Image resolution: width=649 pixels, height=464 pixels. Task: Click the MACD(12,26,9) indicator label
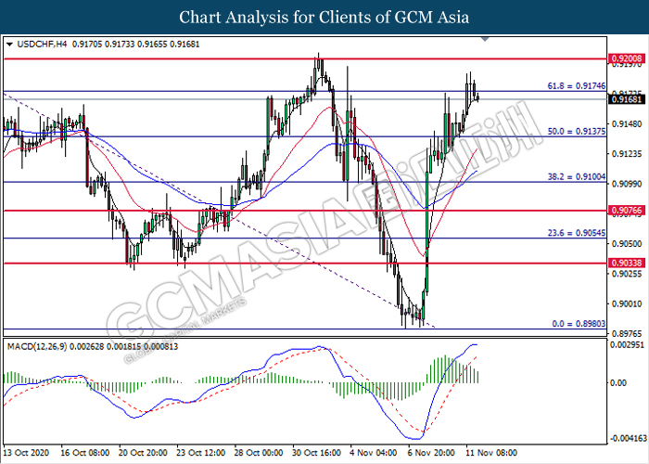point(37,346)
